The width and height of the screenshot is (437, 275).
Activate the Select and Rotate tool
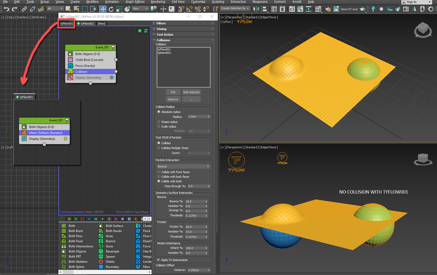111,9
